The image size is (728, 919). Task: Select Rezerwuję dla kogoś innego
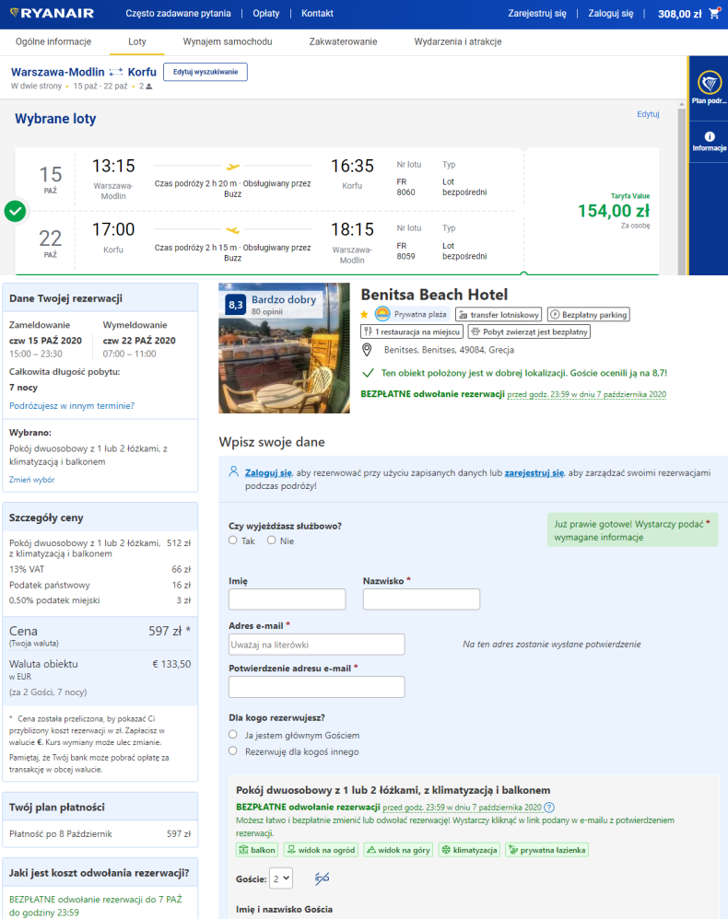233,750
